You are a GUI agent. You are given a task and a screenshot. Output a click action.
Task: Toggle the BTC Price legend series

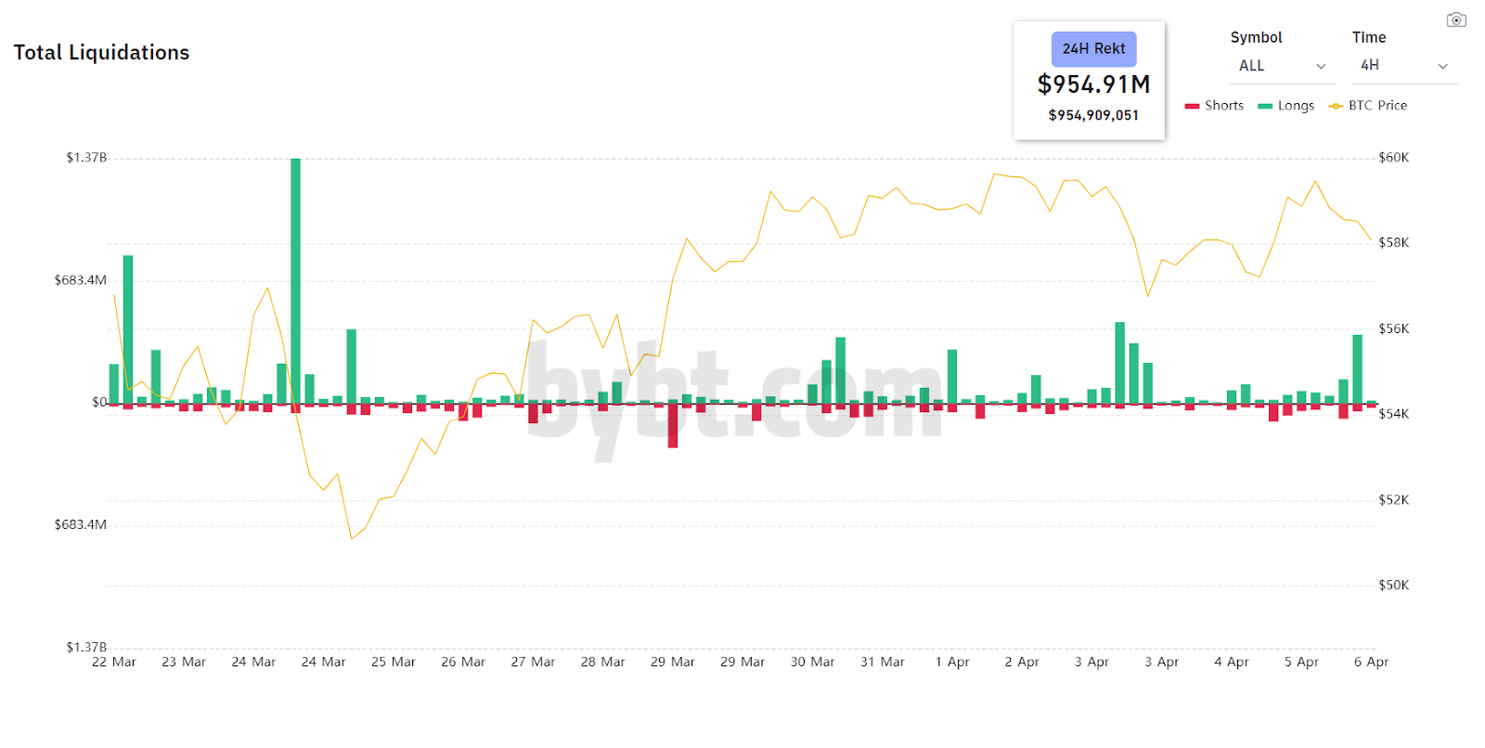[x=1367, y=106]
